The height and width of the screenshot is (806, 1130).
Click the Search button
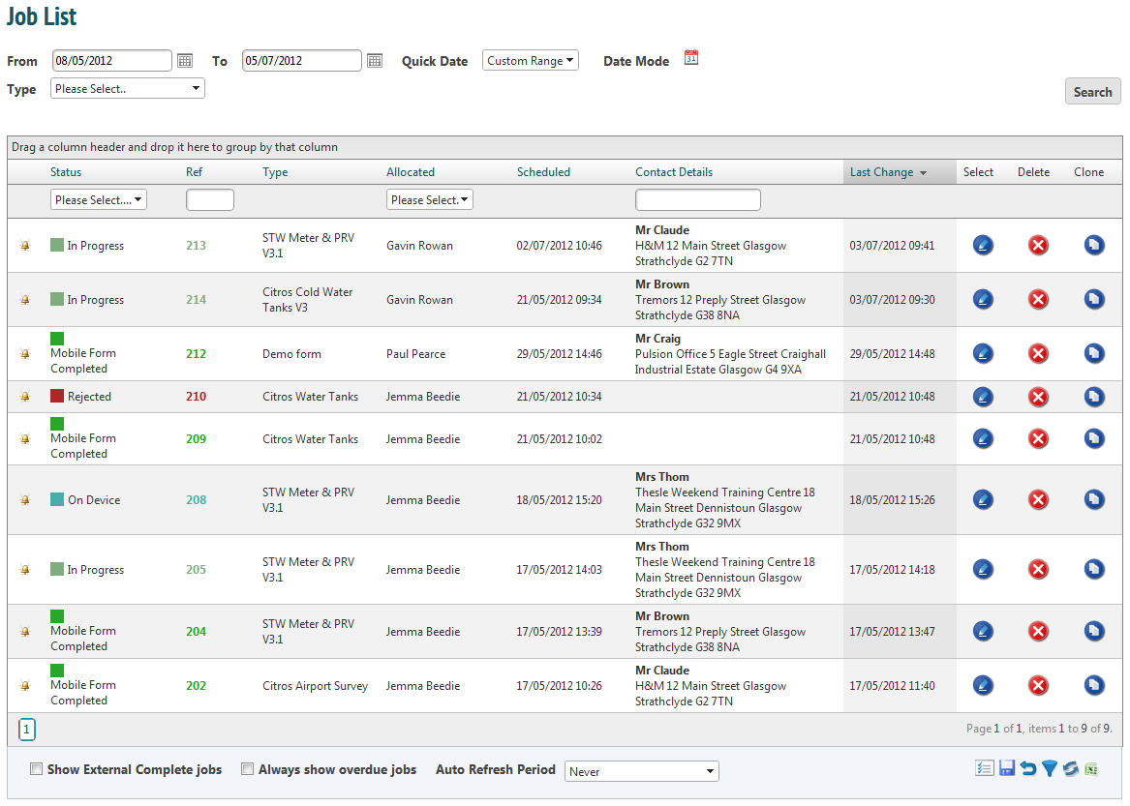pos(1092,92)
